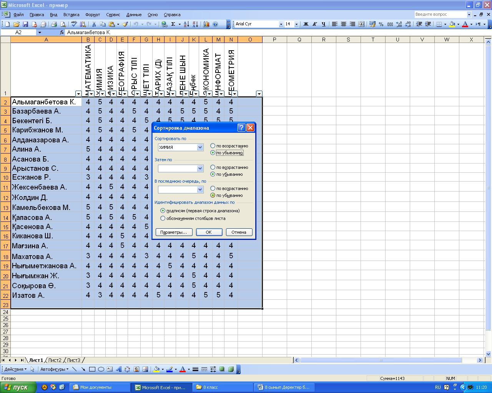492x393 pixels.
Task: Save the workbook using the floppy icon
Action: (x=25, y=24)
